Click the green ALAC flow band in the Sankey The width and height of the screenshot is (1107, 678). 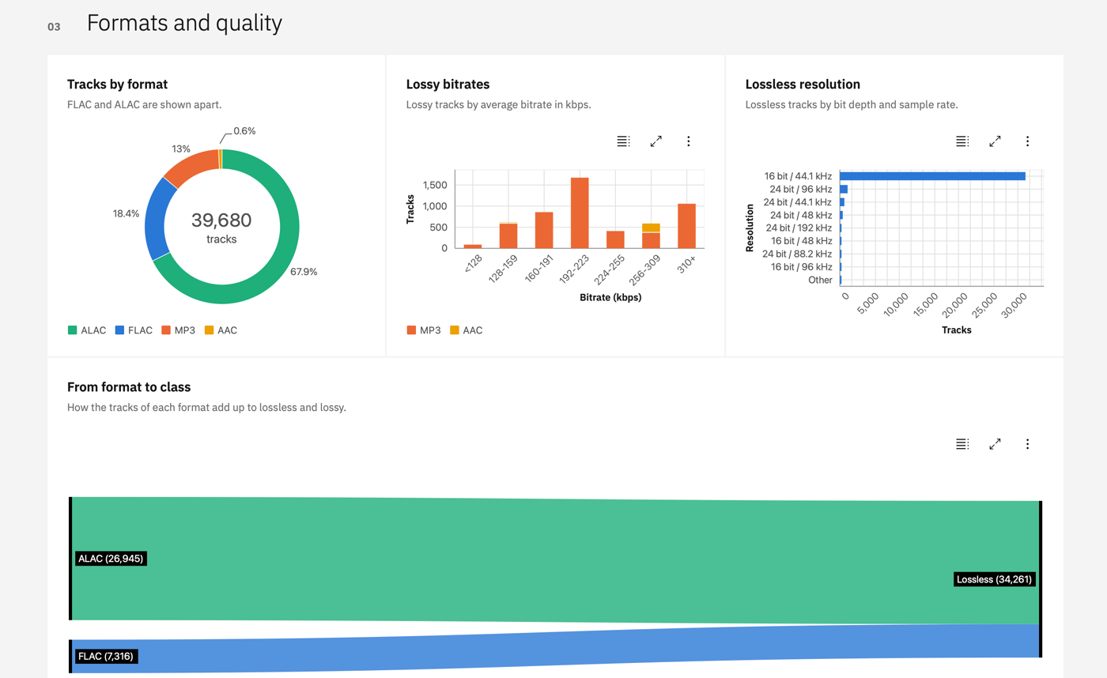tap(553, 559)
